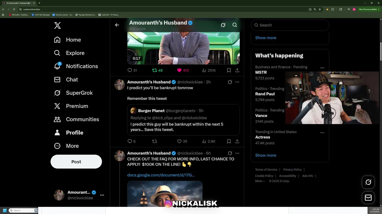
Task: Open Communities in the left navigation
Action: (76, 119)
